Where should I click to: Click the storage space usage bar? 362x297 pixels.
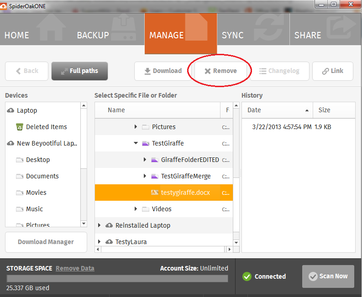117,279
